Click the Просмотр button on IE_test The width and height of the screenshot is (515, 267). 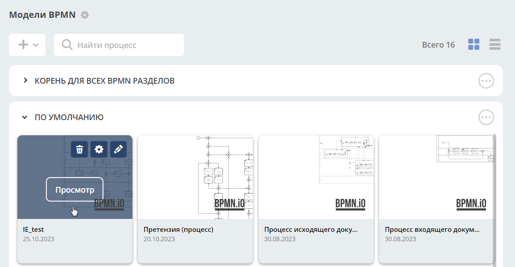[75, 190]
